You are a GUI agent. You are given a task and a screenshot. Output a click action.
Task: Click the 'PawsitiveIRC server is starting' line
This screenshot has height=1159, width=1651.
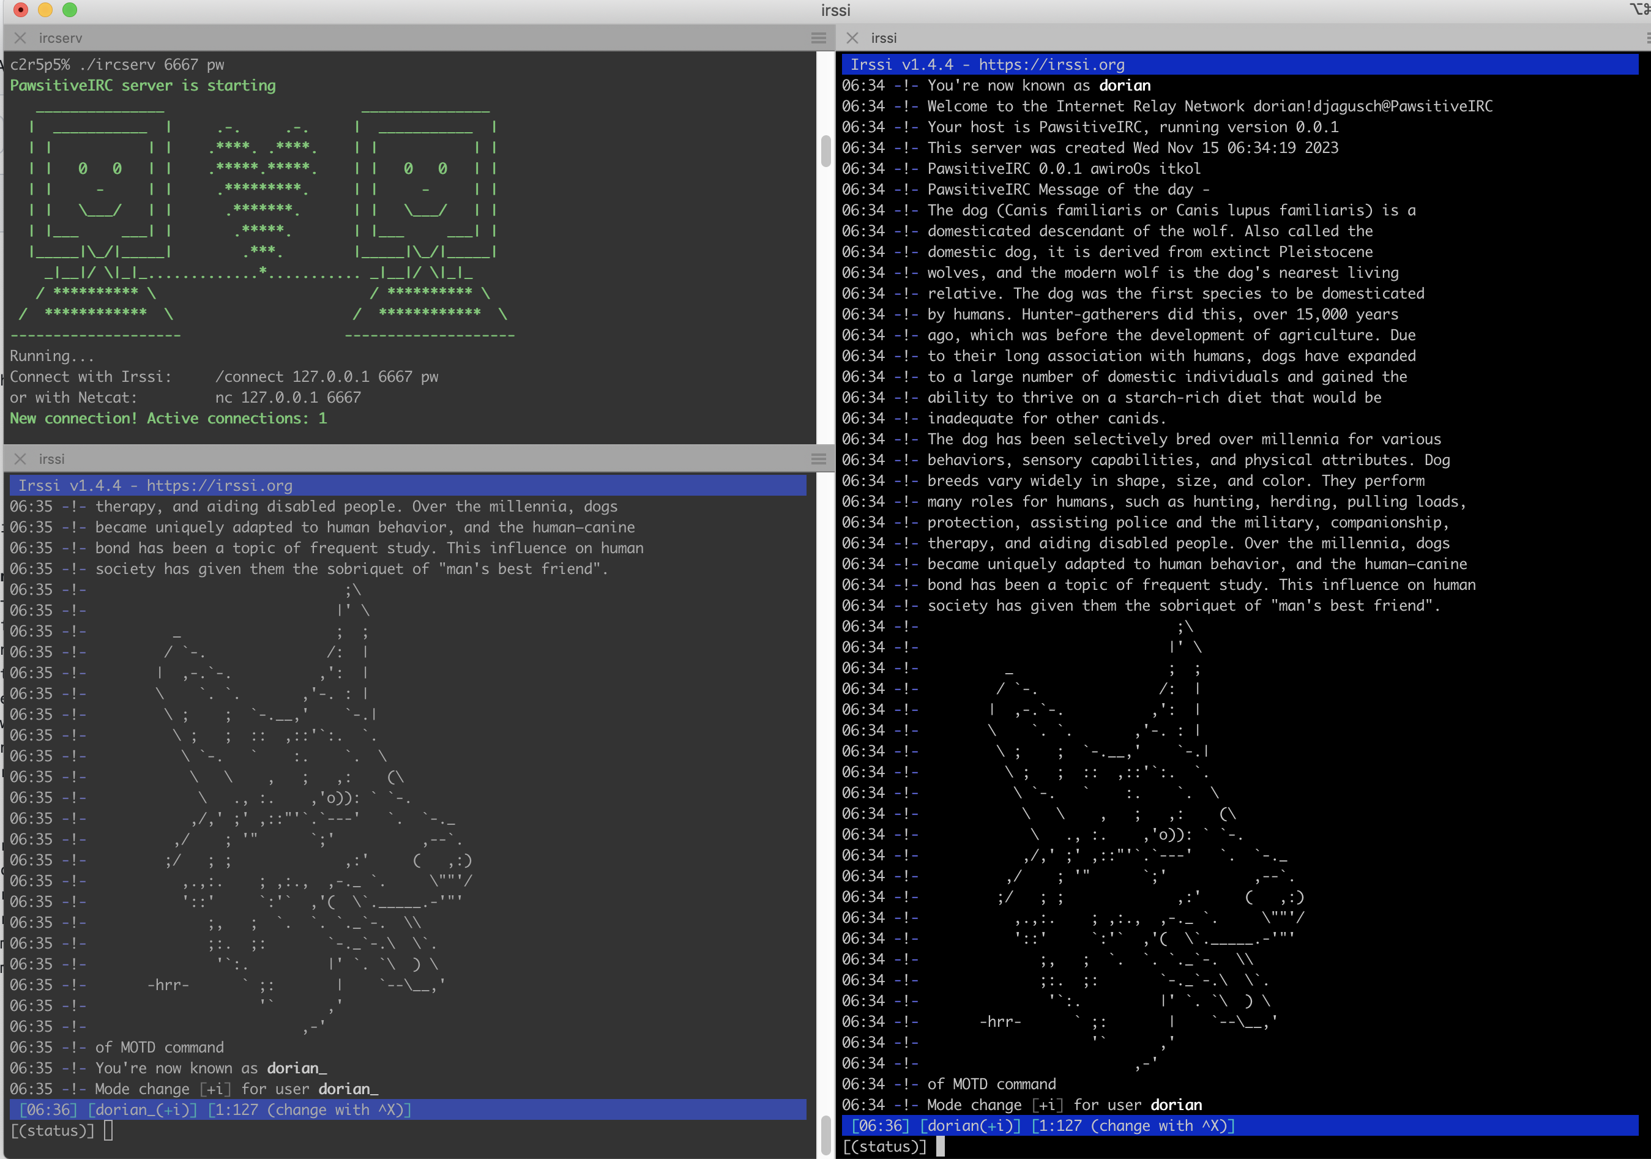click(x=143, y=86)
